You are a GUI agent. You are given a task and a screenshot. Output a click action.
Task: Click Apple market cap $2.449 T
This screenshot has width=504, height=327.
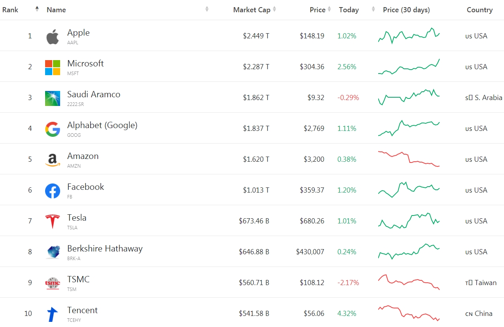(x=256, y=36)
